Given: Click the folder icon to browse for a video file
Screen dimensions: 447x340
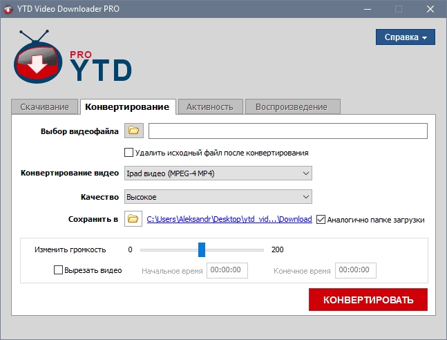Looking at the screenshot, I should coord(134,131).
